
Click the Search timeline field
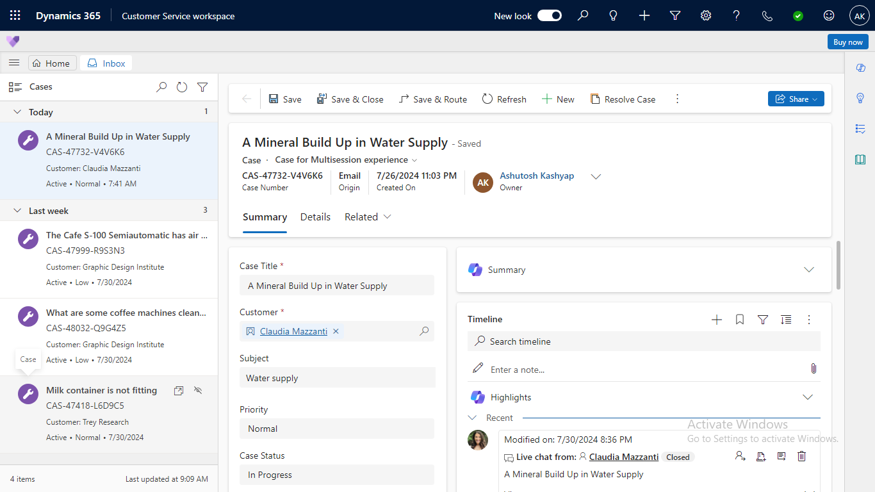644,341
